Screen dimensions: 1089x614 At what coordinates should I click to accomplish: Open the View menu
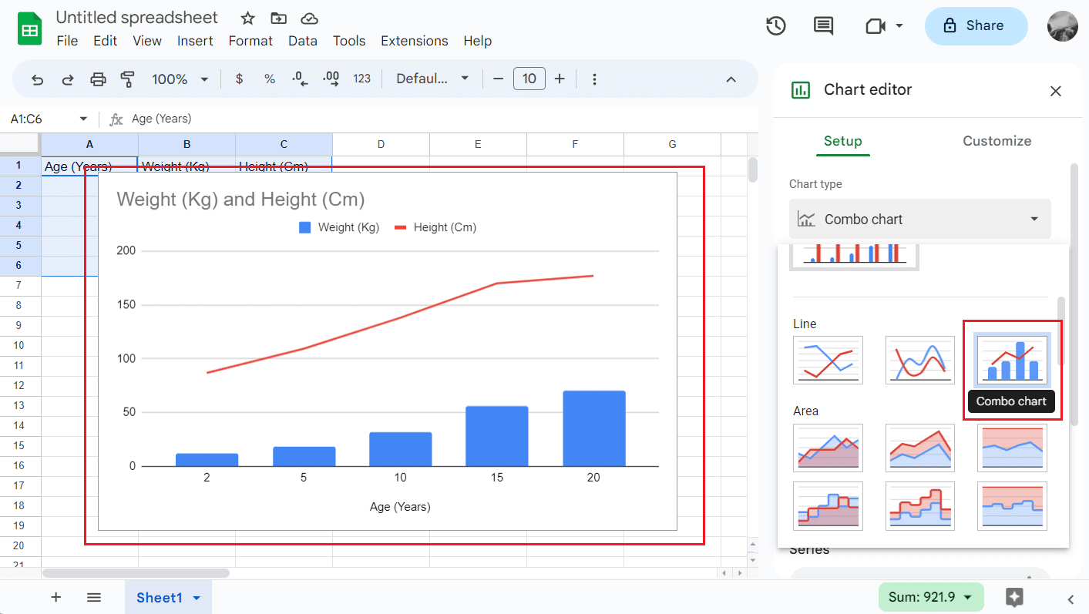click(x=147, y=41)
